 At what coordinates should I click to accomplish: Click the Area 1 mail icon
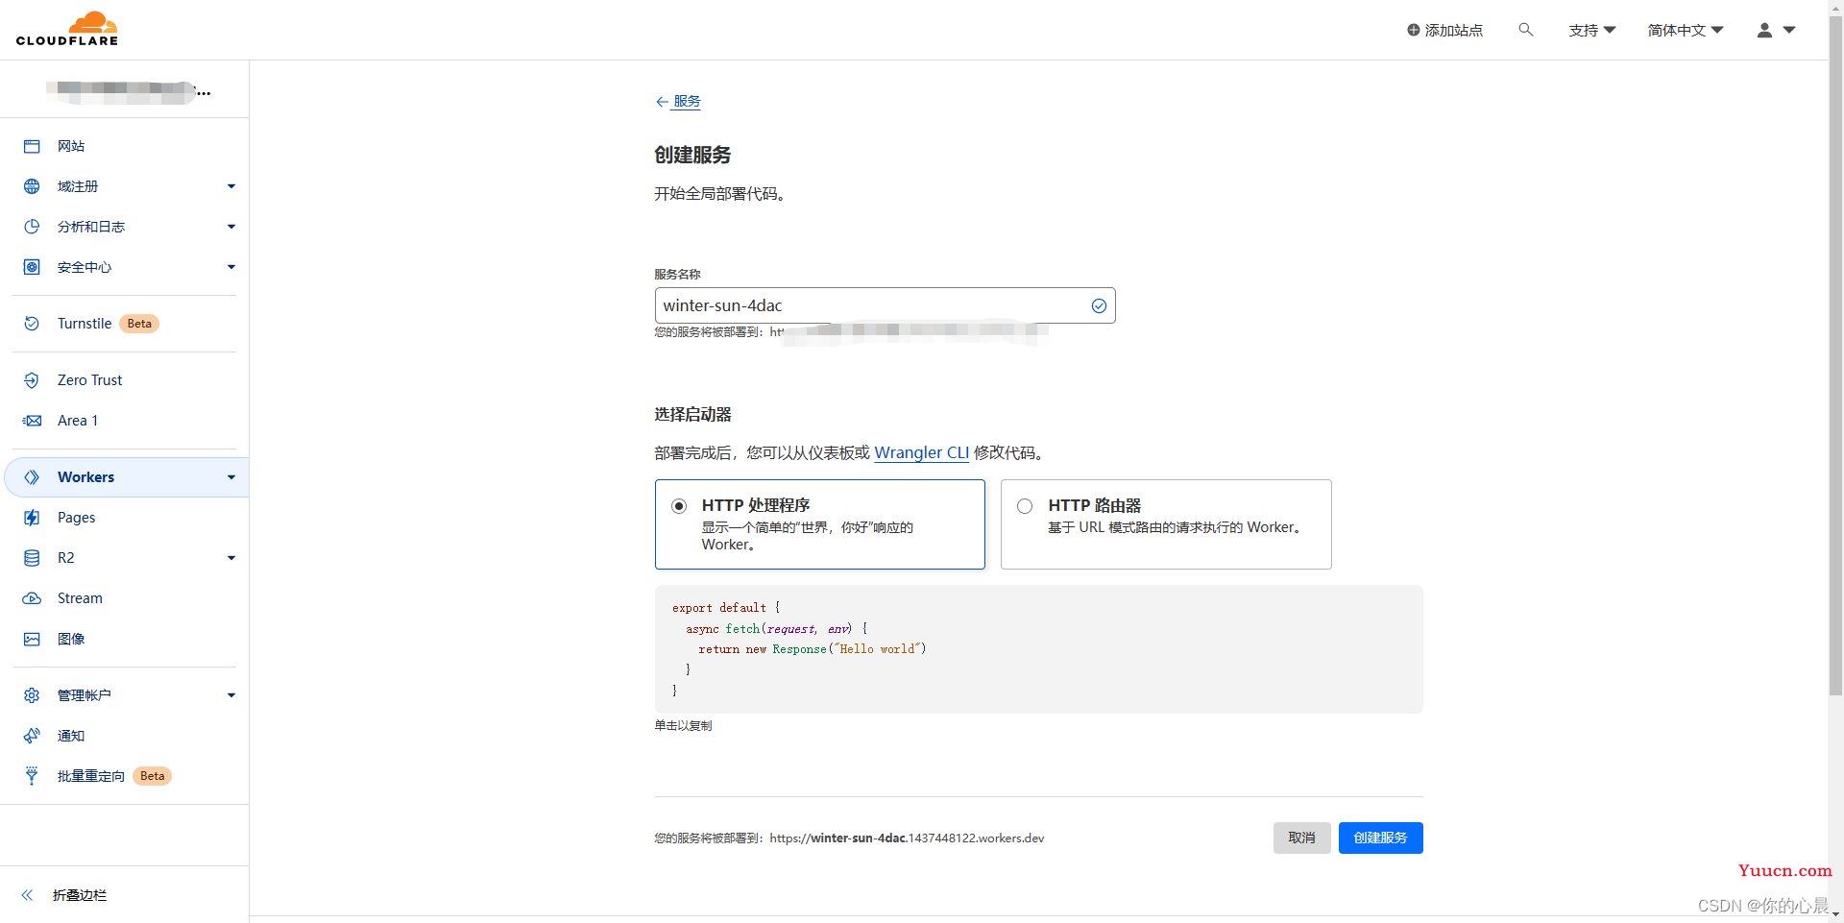(x=32, y=421)
